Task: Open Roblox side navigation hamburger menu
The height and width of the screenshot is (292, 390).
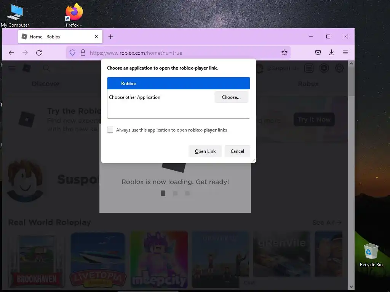Action: 12,68
